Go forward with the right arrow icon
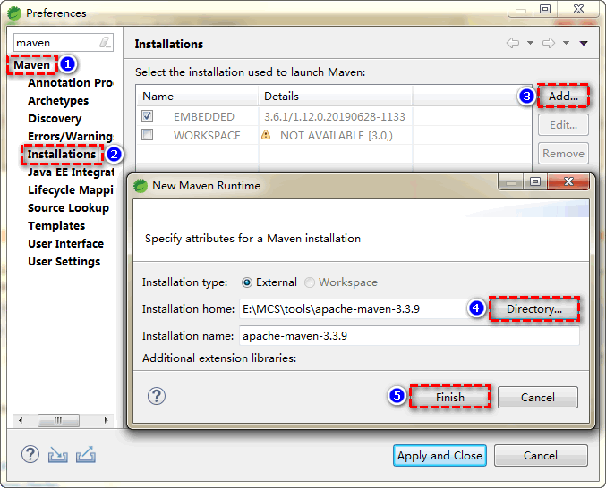The image size is (606, 488). 549,43
